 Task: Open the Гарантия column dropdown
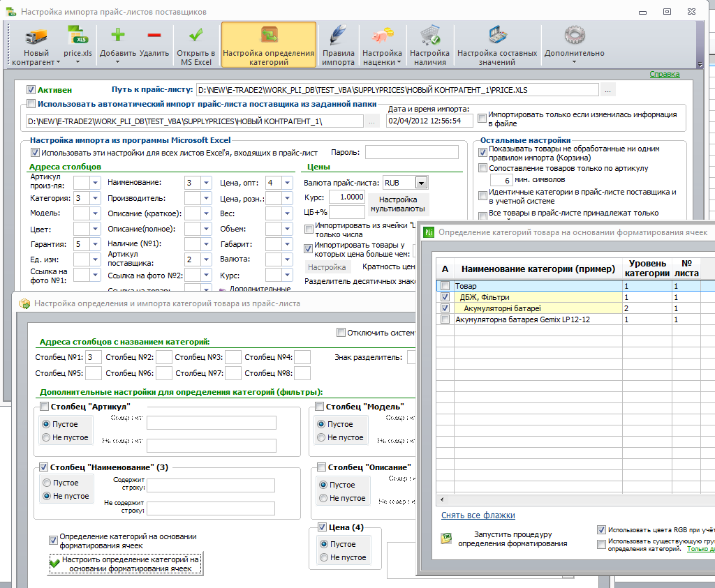pos(95,244)
